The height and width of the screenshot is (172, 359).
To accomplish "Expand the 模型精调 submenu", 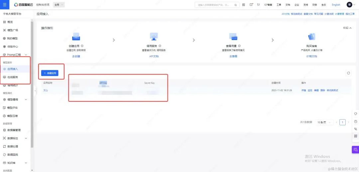I will pos(26,99).
